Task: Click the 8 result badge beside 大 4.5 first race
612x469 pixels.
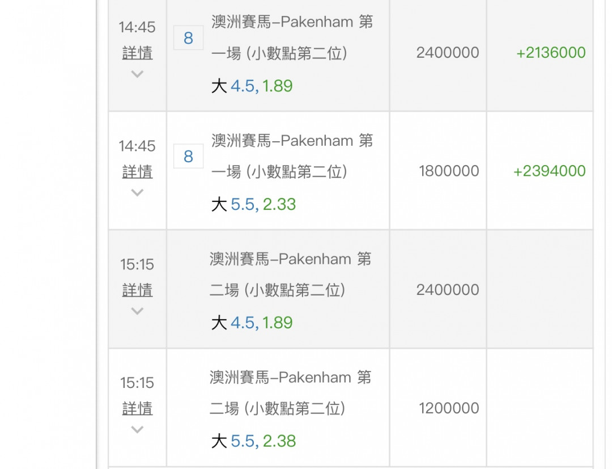Action: click(x=188, y=38)
